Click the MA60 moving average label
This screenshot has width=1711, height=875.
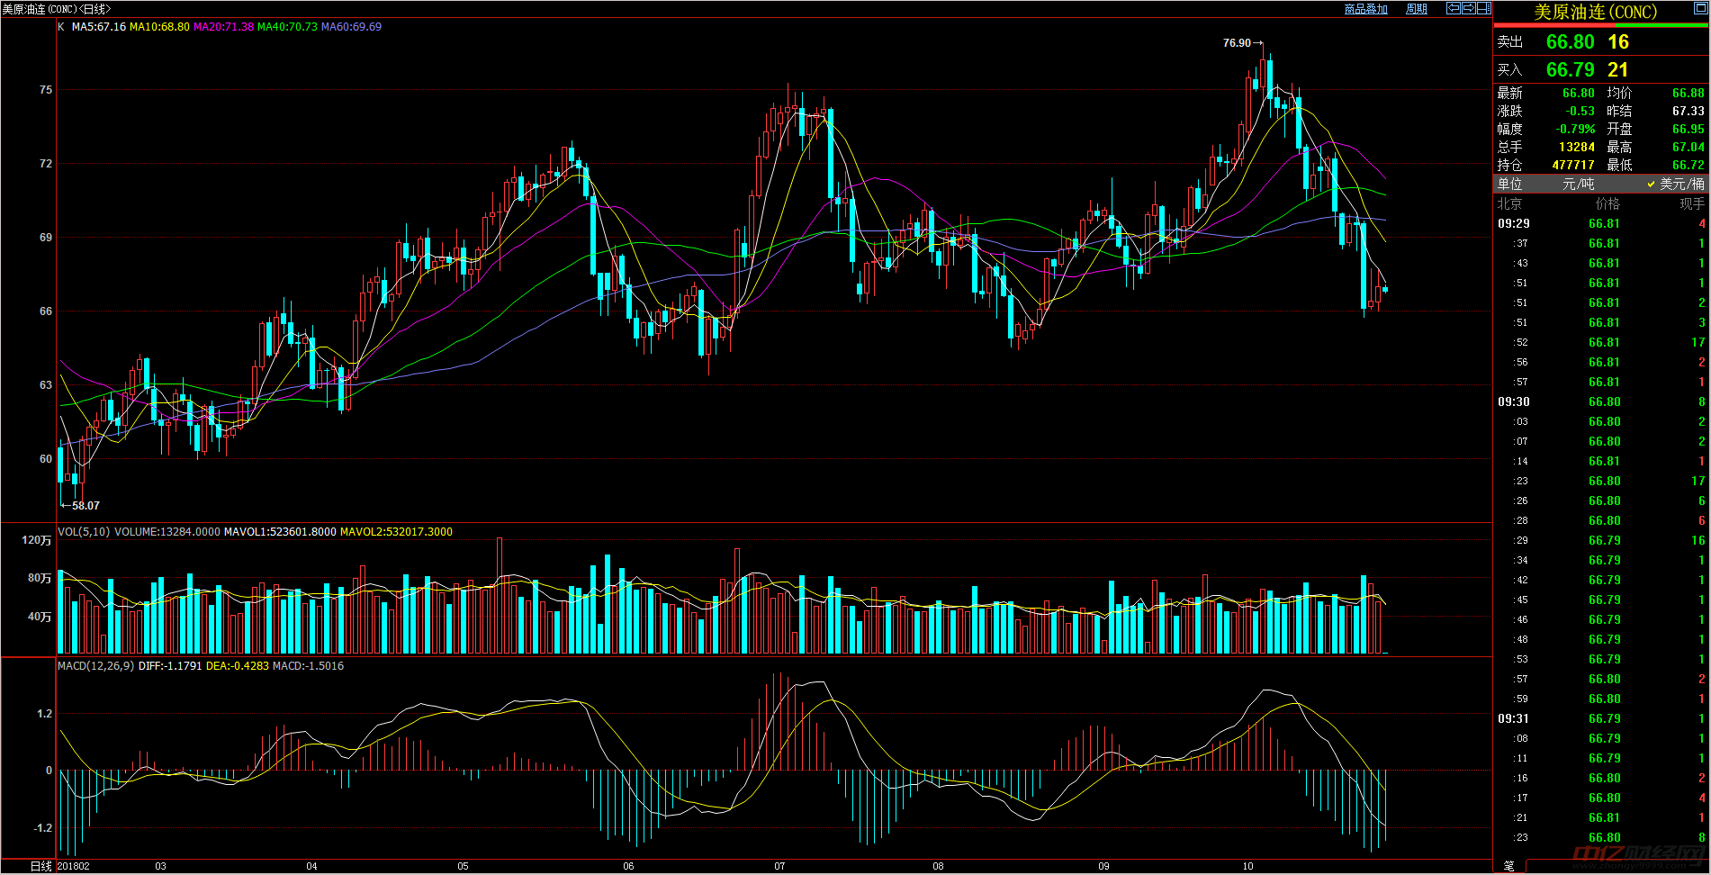click(x=351, y=27)
